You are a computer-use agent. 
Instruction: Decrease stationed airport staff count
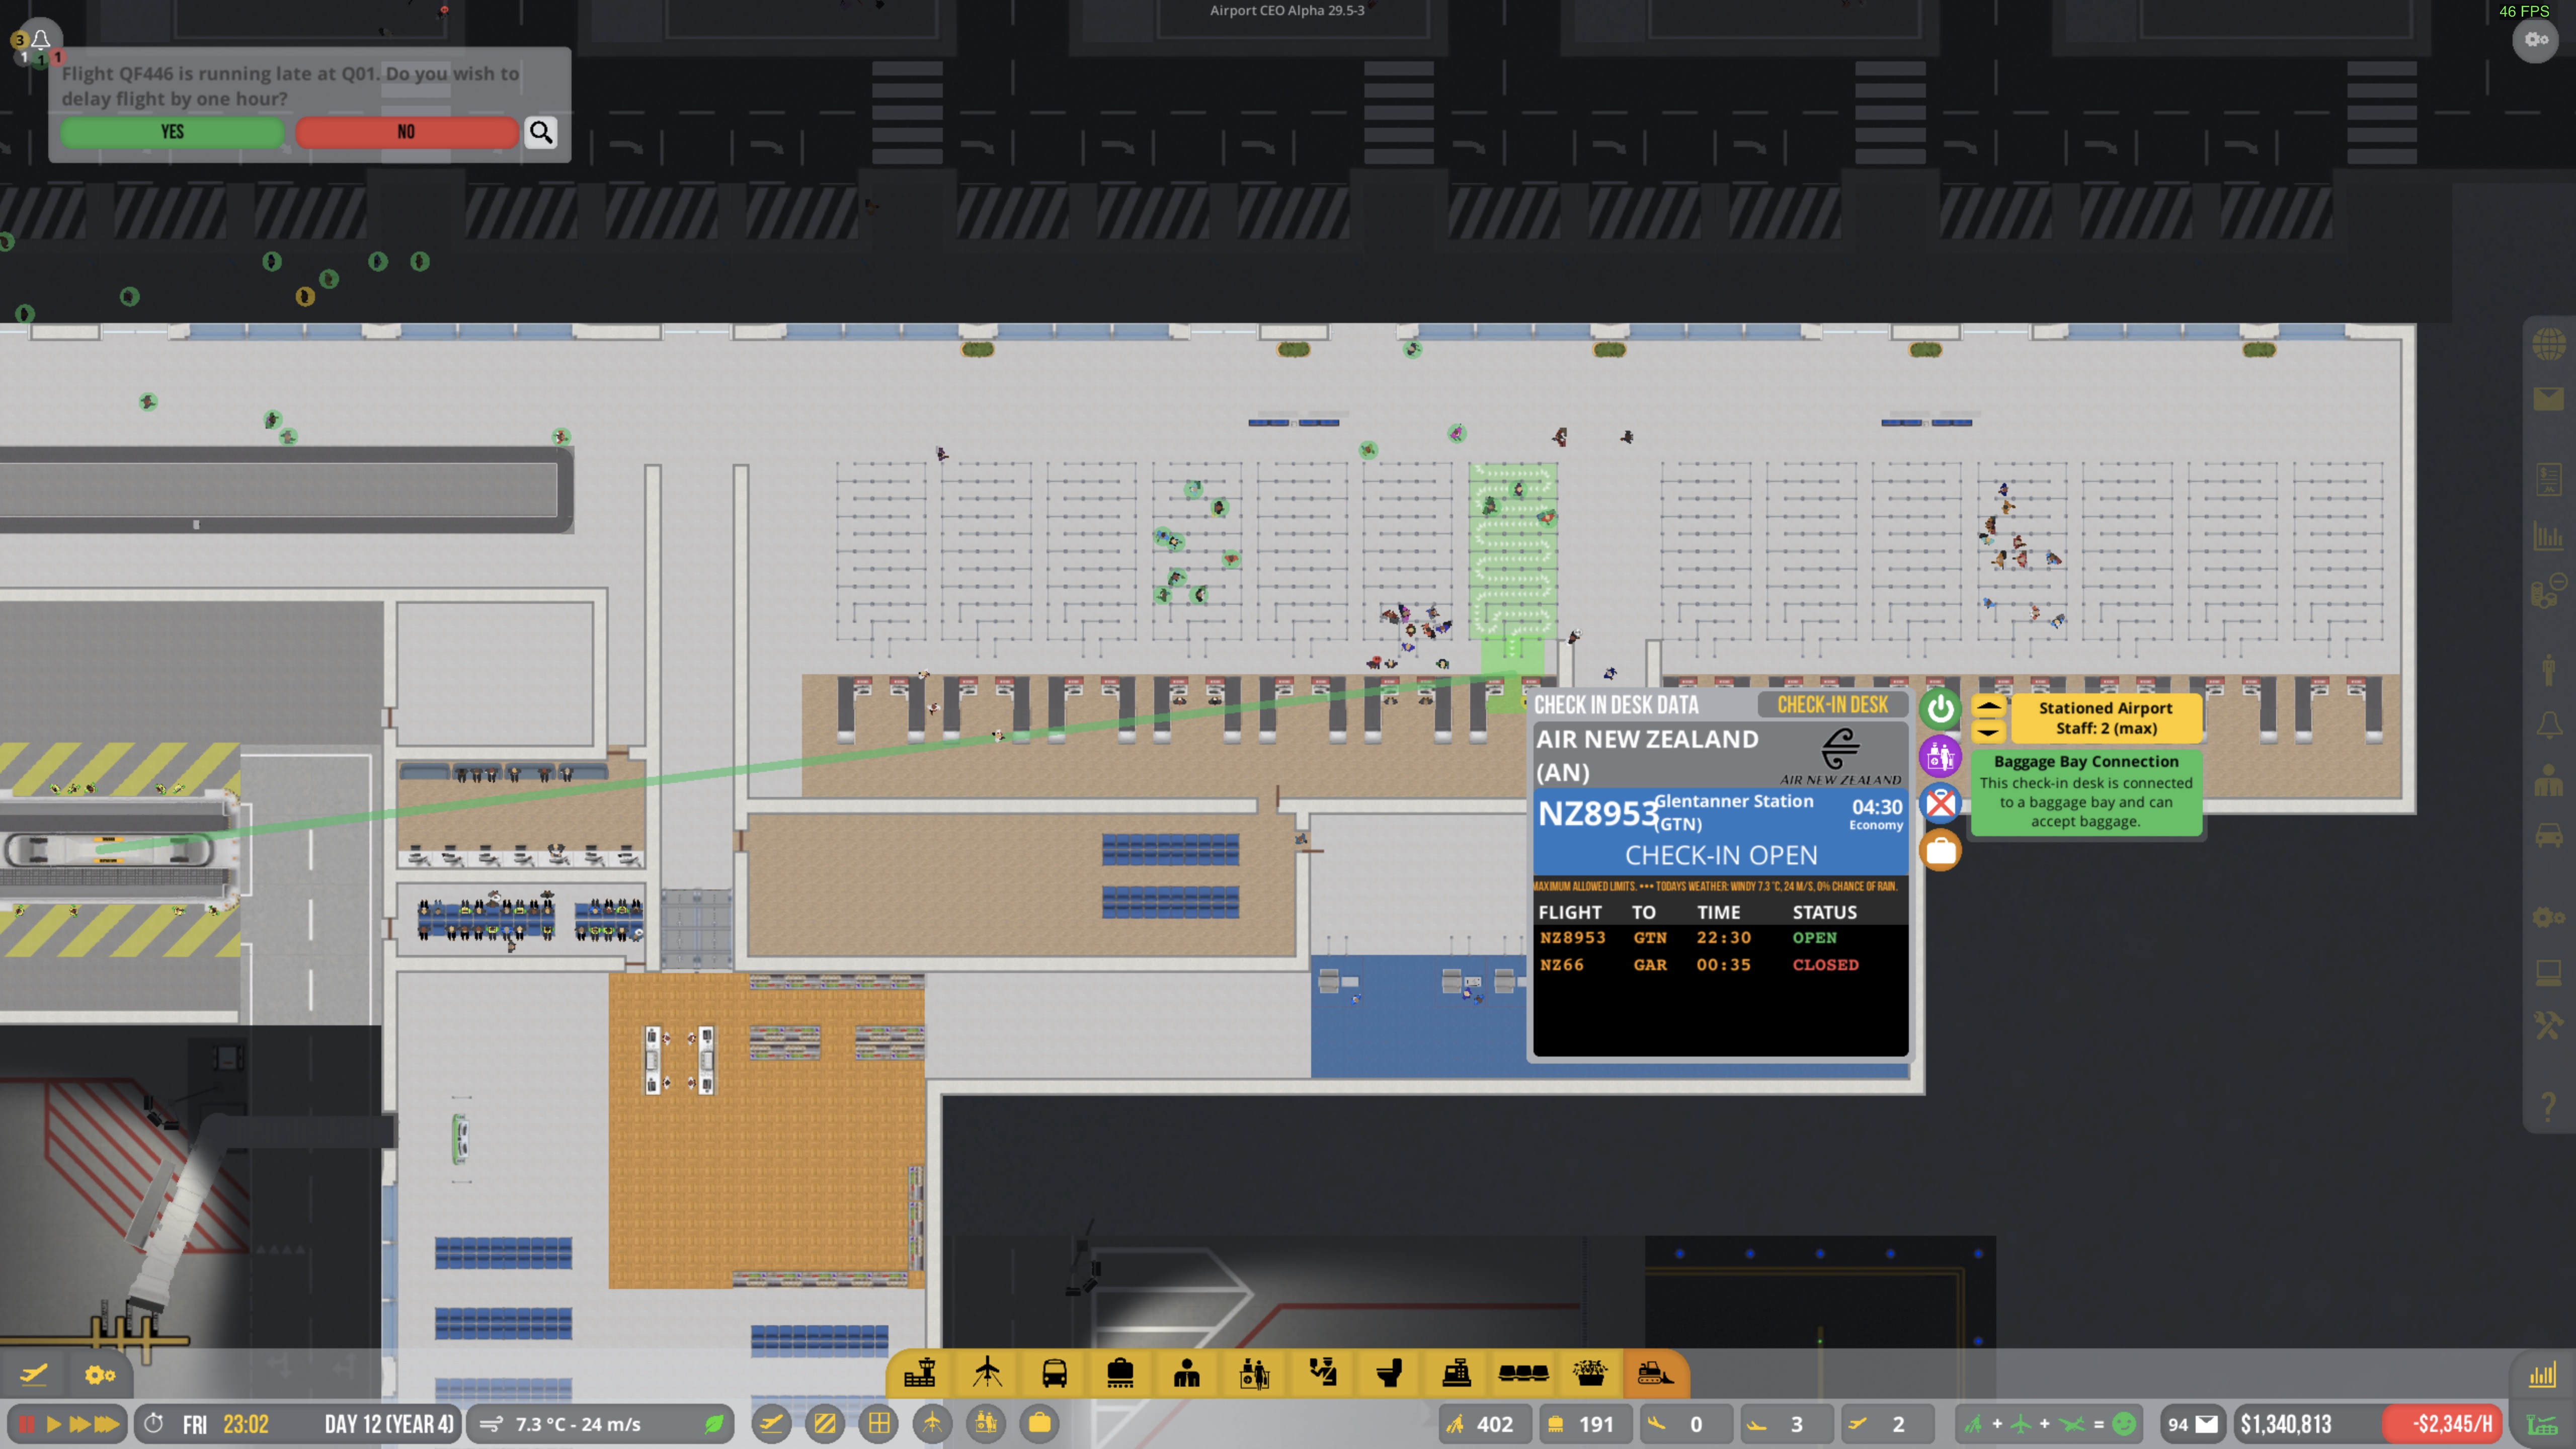point(1988,731)
